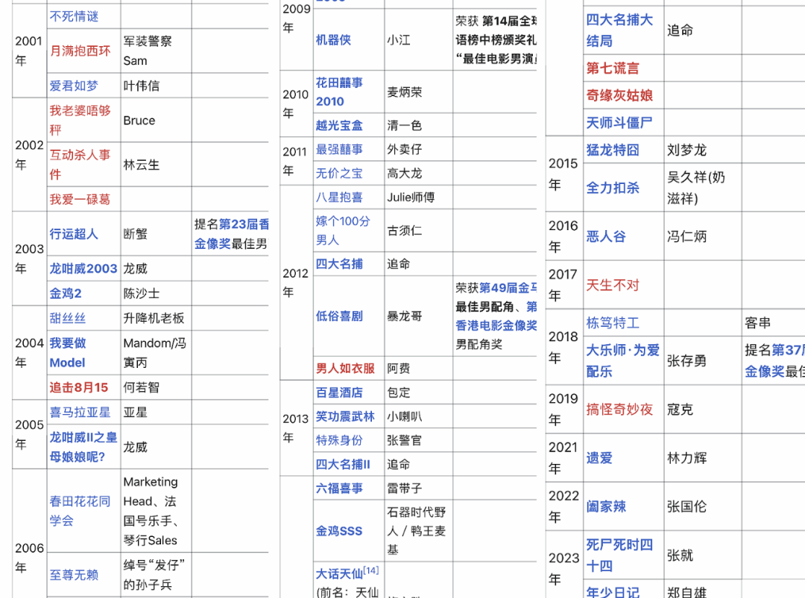This screenshot has height=598, width=805.
Task: Open the 机器侠 film link
Action: pyautogui.click(x=334, y=39)
